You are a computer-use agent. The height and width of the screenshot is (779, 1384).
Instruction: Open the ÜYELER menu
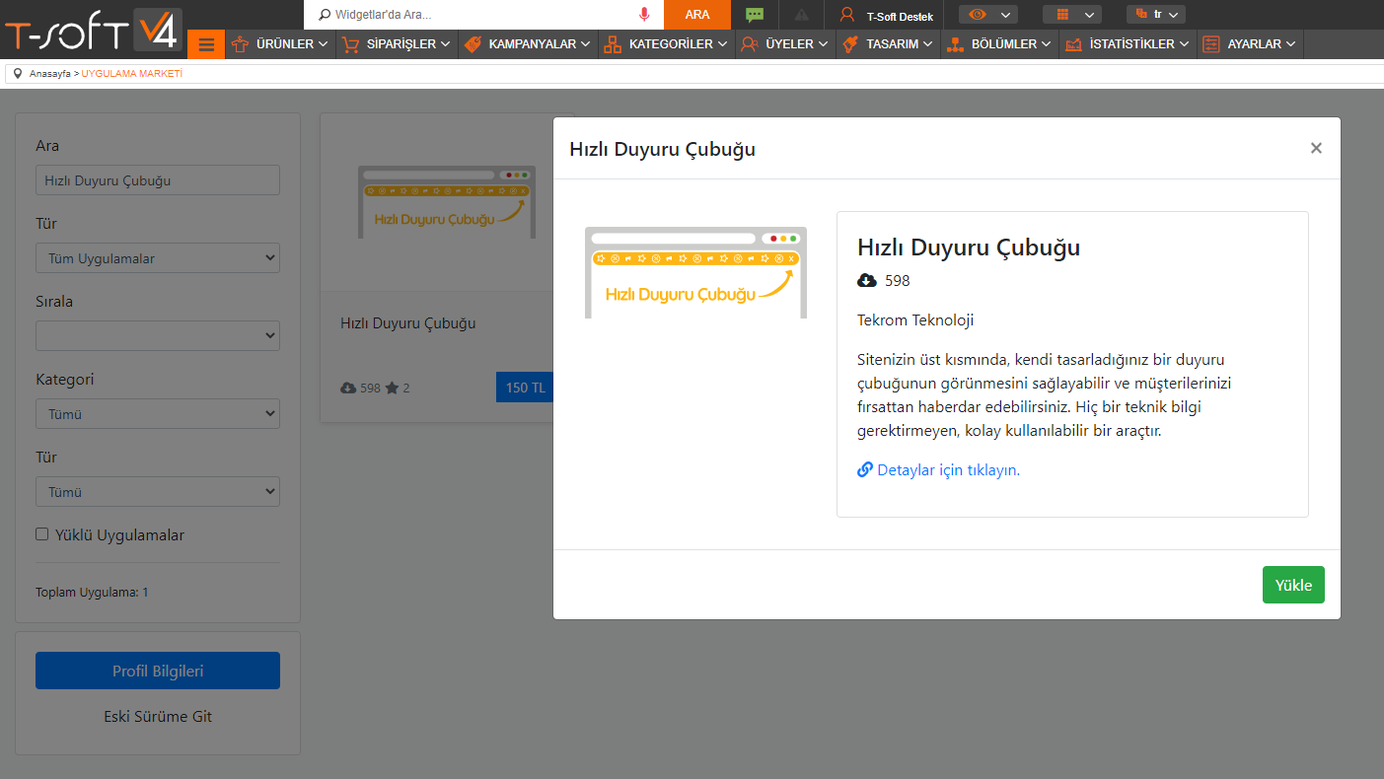[x=785, y=44]
